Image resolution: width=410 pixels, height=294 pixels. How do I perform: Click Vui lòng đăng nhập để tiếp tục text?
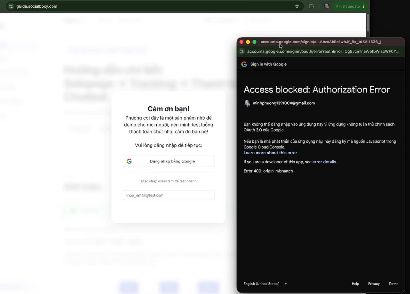pyautogui.click(x=169, y=145)
